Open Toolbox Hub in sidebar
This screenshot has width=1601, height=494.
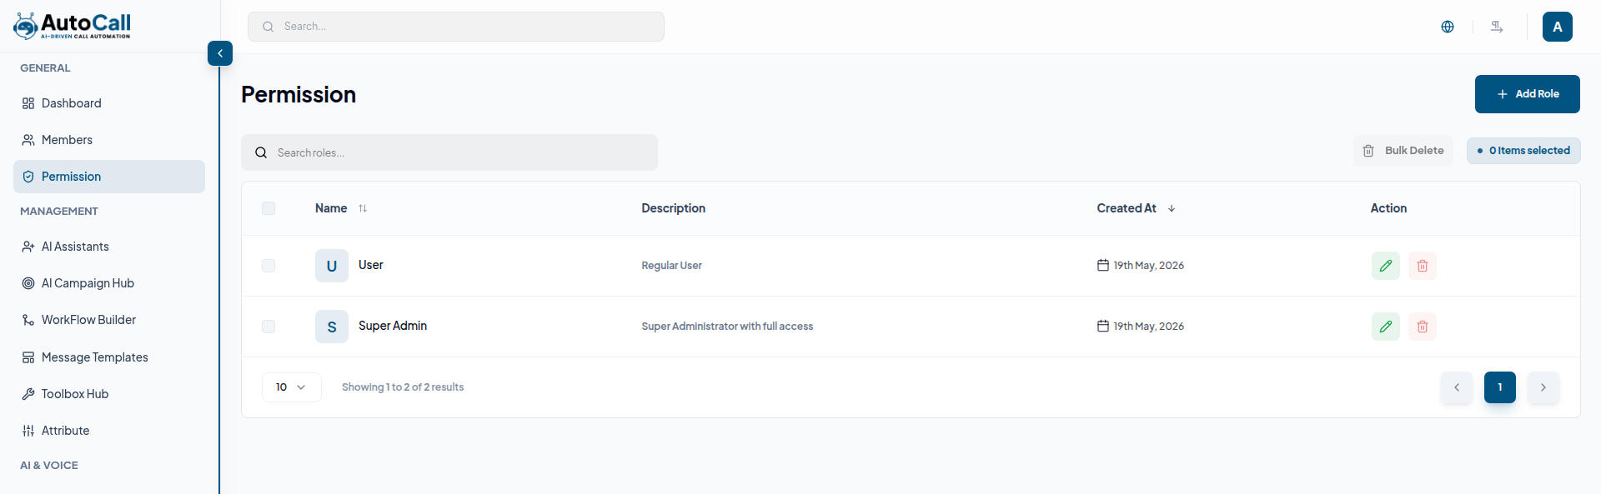click(109, 394)
